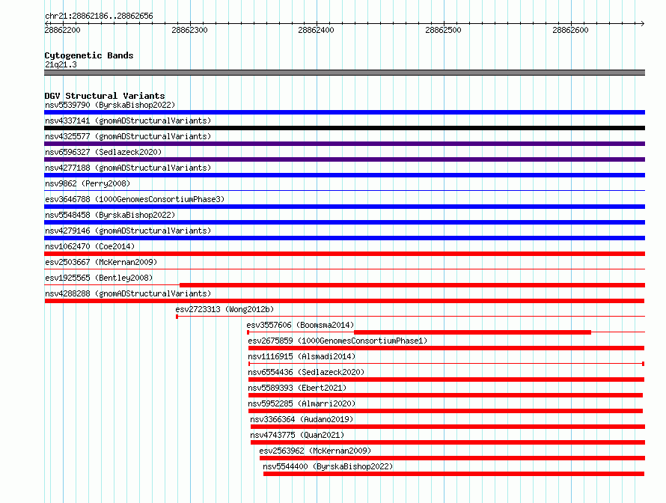This screenshot has height=503, width=666.
Task: Click the esv3646788 (1000GenomesConsortiumPhase3) label
Action: 135,199
